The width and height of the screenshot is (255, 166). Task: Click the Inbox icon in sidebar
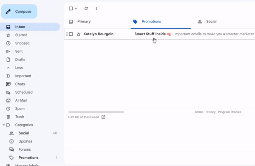pyautogui.click(x=8, y=27)
